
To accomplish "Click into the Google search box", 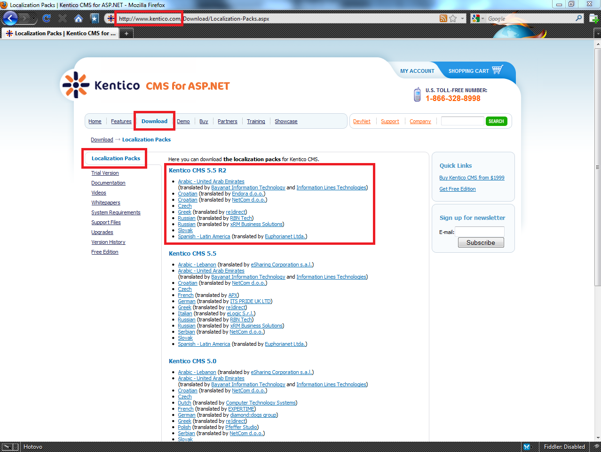I will pos(530,18).
